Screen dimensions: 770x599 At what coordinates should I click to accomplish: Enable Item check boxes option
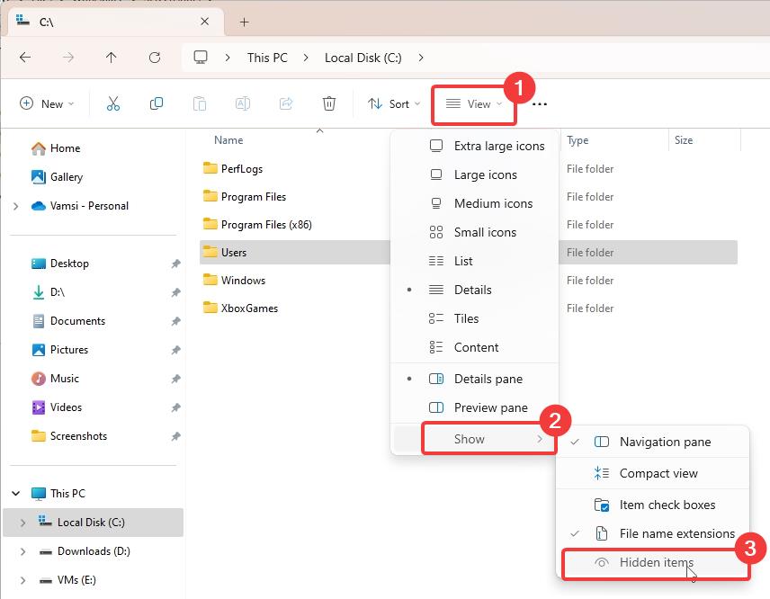[x=667, y=505]
